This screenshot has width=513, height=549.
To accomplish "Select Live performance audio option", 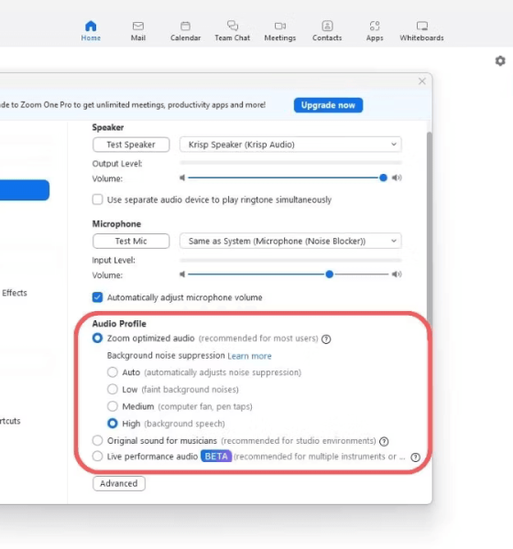I will point(97,457).
